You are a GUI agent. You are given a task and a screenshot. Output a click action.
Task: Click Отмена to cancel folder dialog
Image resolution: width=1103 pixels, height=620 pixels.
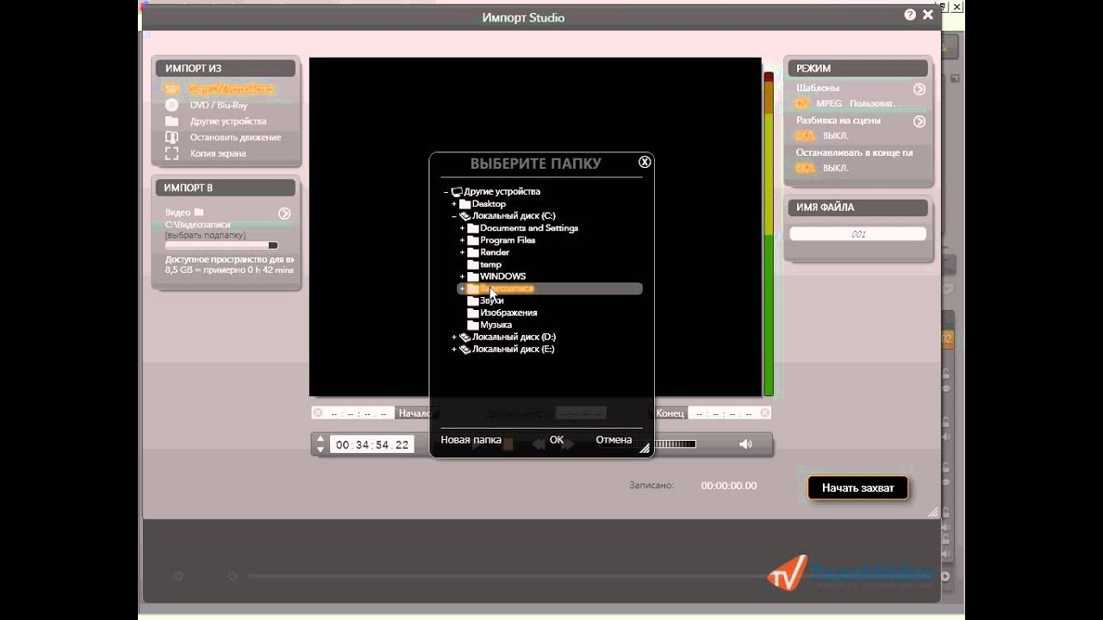pos(614,440)
